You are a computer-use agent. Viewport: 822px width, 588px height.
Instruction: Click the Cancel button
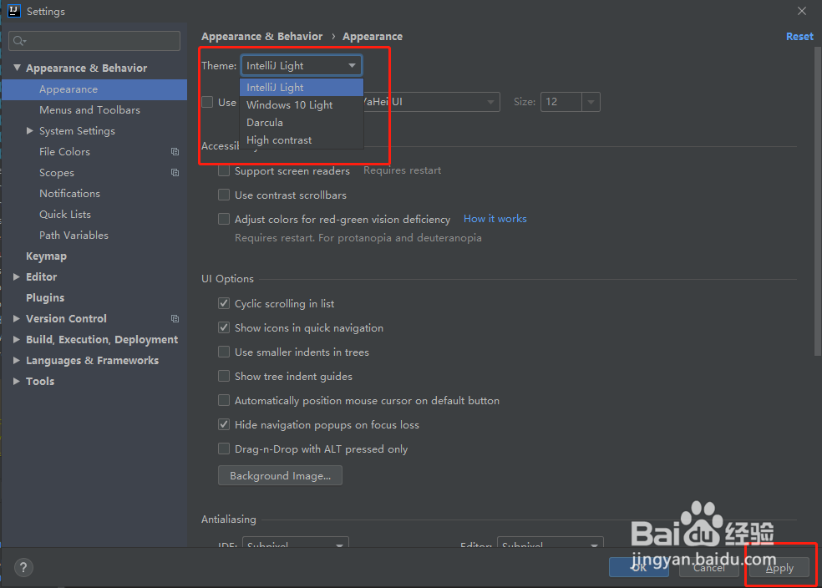click(x=709, y=568)
